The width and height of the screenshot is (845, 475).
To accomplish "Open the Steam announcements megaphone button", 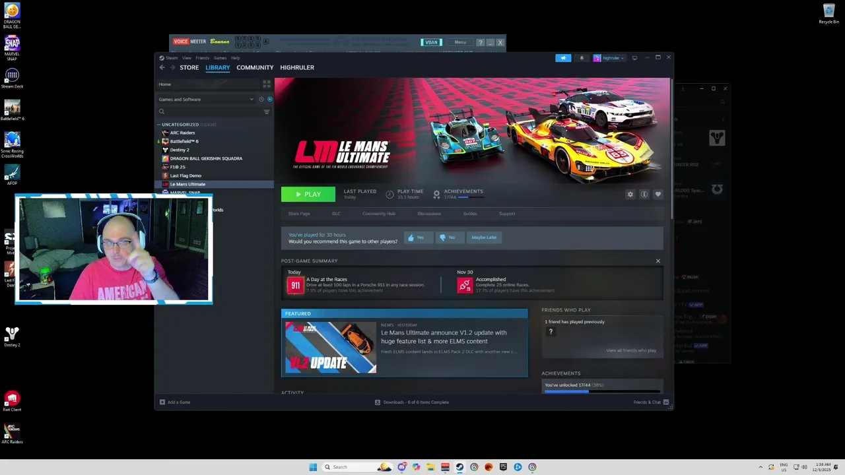I will click(x=563, y=58).
